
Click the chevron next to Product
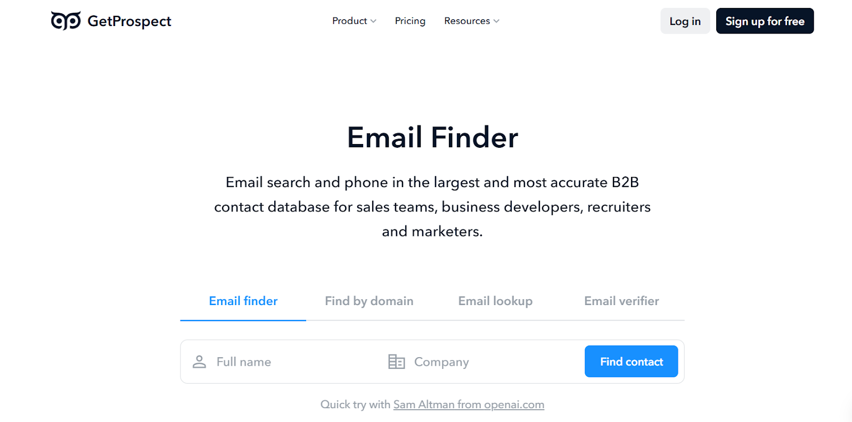click(373, 21)
